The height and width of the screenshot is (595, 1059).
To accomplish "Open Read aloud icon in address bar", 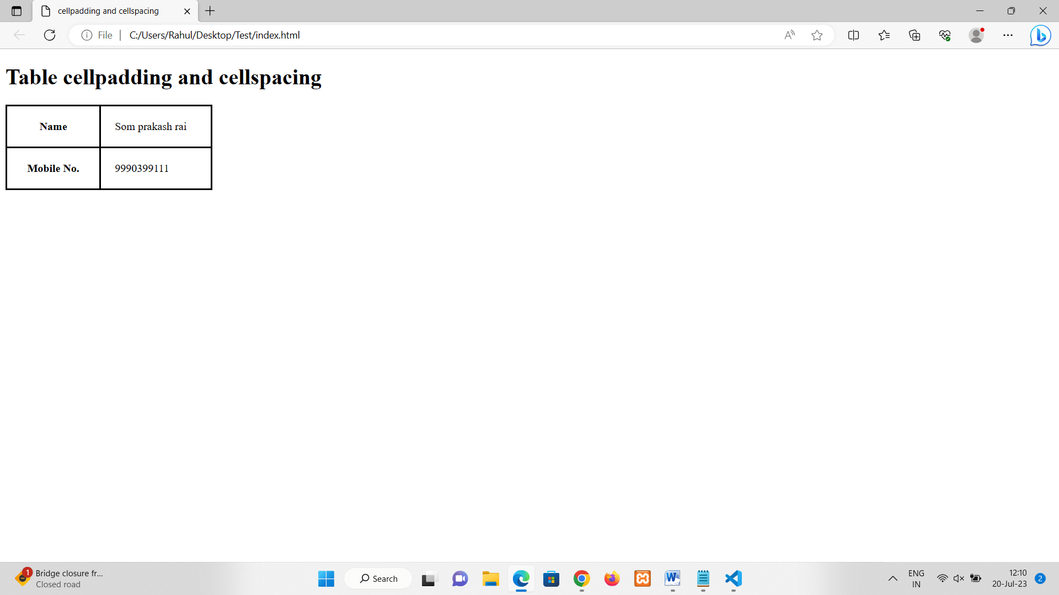I will pyautogui.click(x=789, y=35).
